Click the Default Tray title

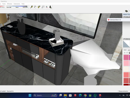pos(126,14)
